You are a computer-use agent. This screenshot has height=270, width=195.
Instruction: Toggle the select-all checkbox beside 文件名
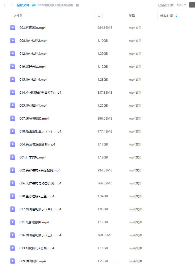click(6, 16)
